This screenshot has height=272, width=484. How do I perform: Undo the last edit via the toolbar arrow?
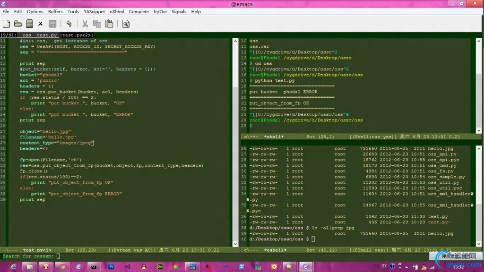69,24
